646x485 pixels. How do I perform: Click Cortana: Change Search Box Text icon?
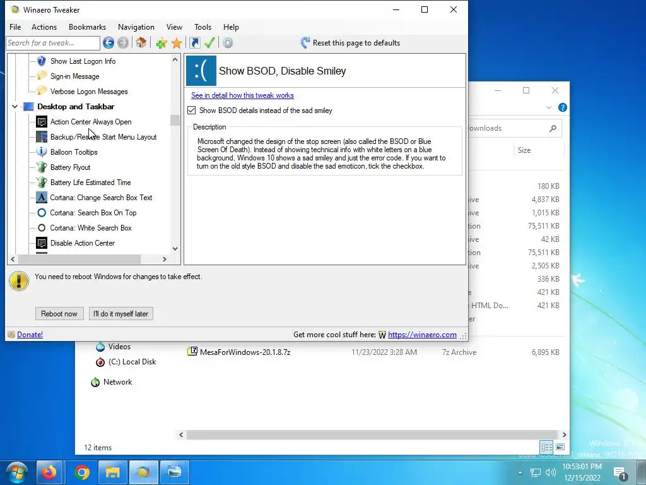[42, 198]
